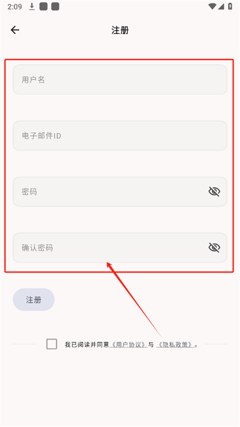Open the 《隐私政策》 link
240x427 pixels.
(175, 344)
